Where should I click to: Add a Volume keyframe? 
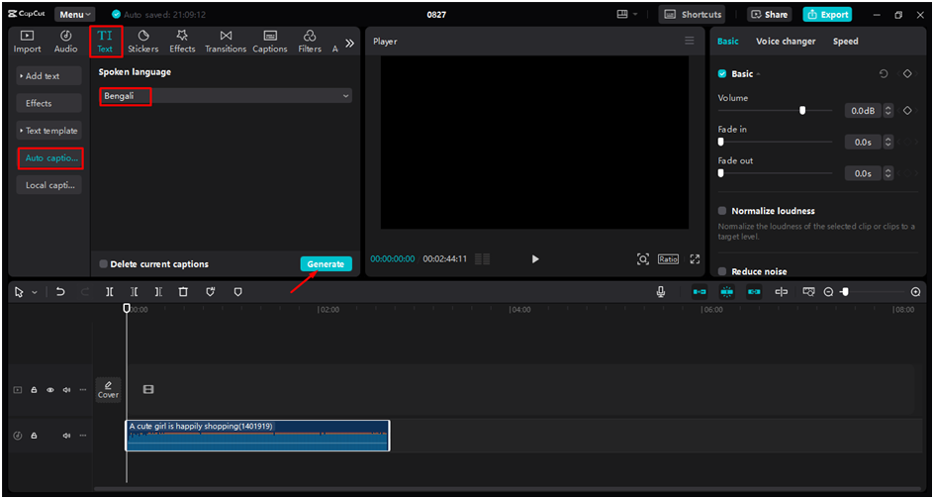(x=907, y=110)
